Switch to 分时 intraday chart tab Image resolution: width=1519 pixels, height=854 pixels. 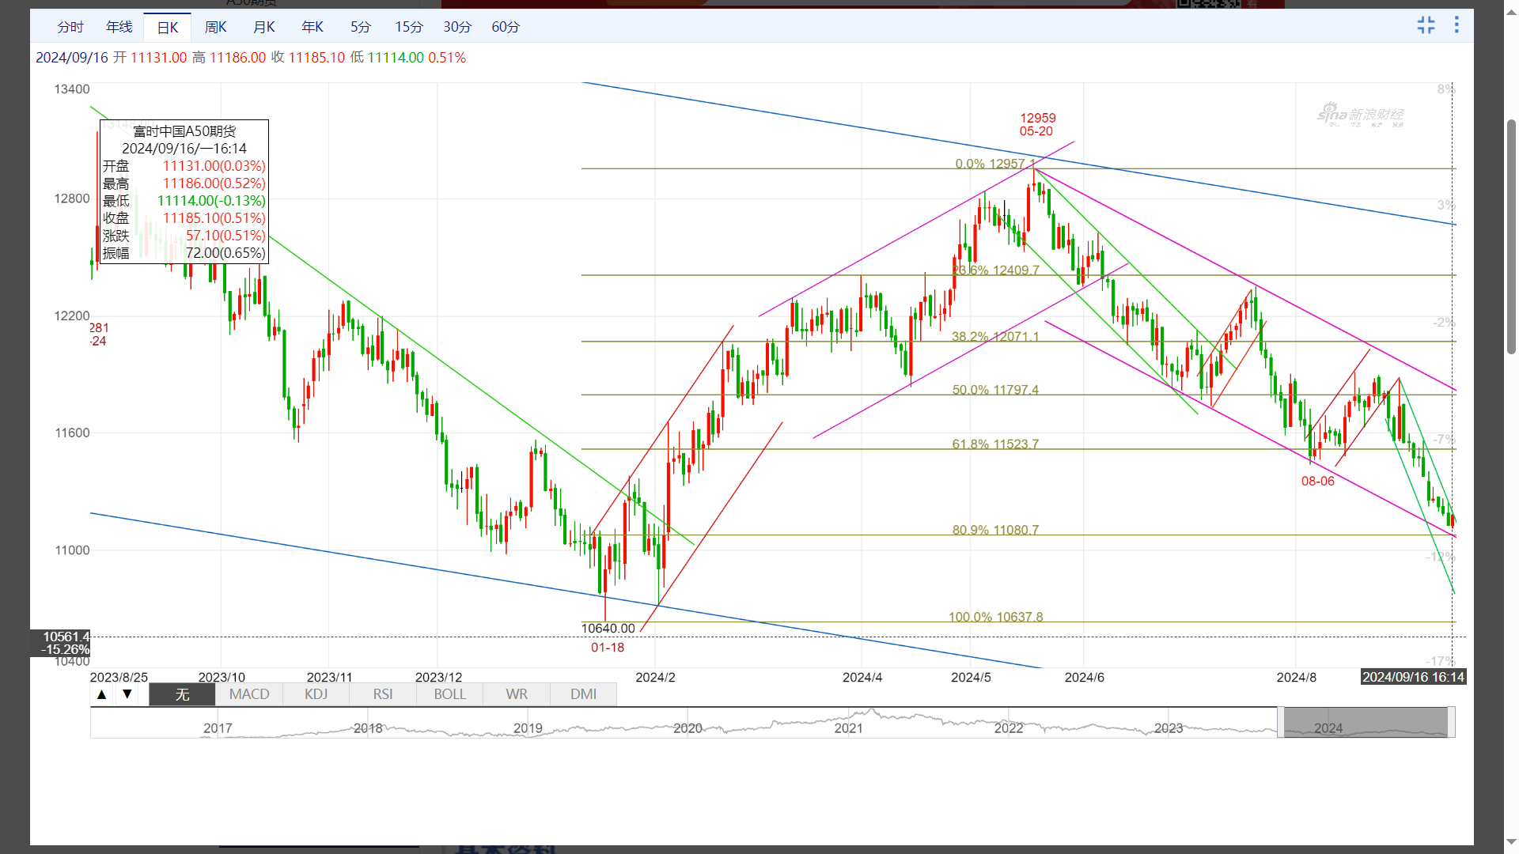point(70,27)
